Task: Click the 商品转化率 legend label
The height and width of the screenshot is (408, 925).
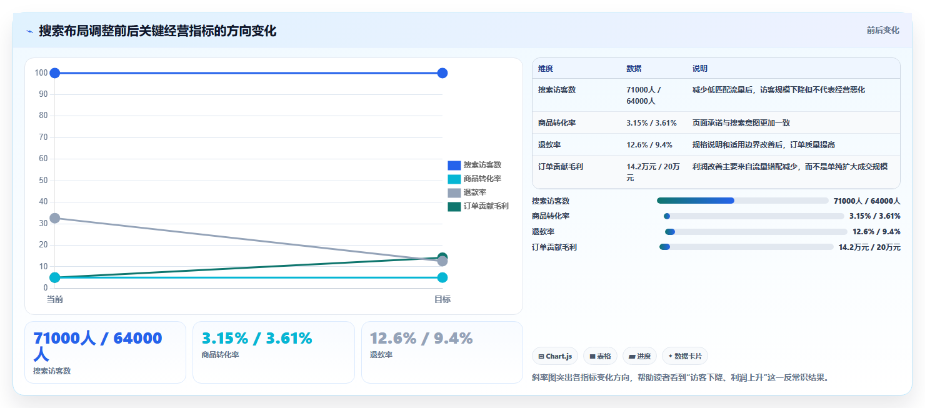Action: click(x=482, y=179)
